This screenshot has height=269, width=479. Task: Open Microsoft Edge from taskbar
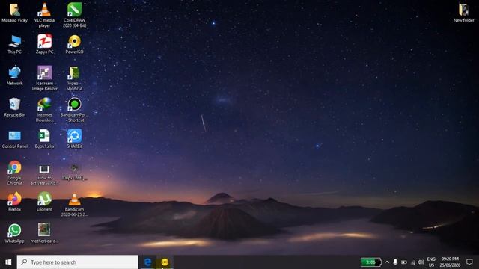pos(148,262)
